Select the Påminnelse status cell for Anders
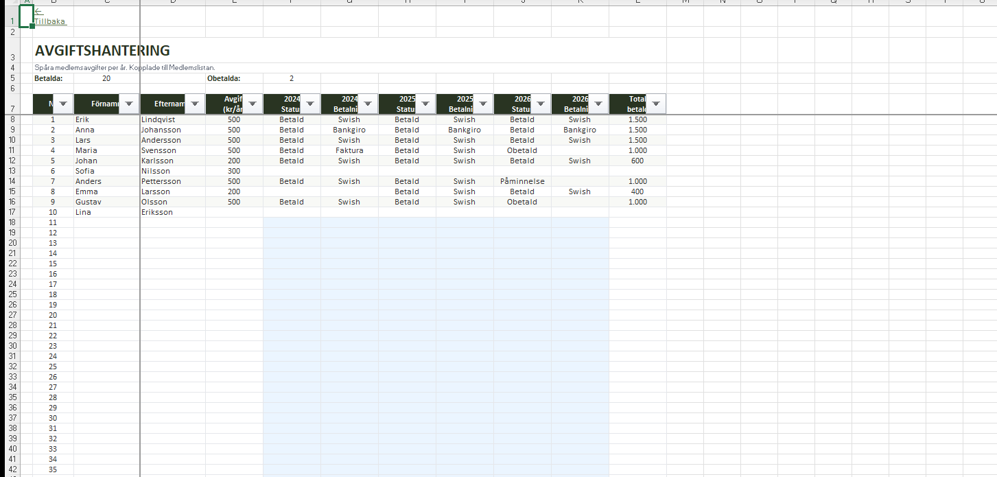The image size is (997, 477). click(x=522, y=181)
